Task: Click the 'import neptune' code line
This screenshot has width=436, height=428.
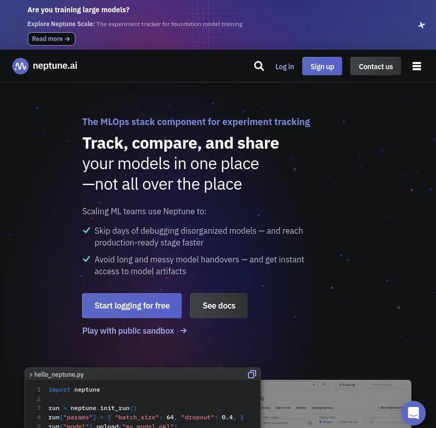Action: [74, 390]
